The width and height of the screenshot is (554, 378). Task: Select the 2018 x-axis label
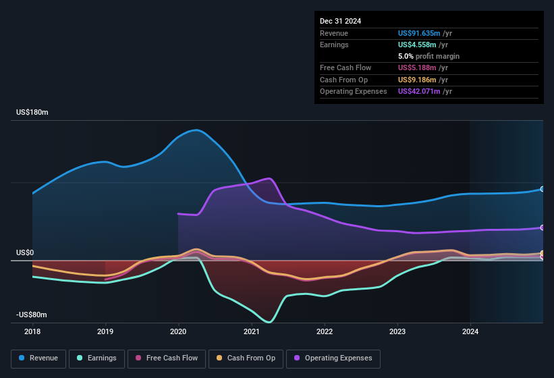[32, 331]
